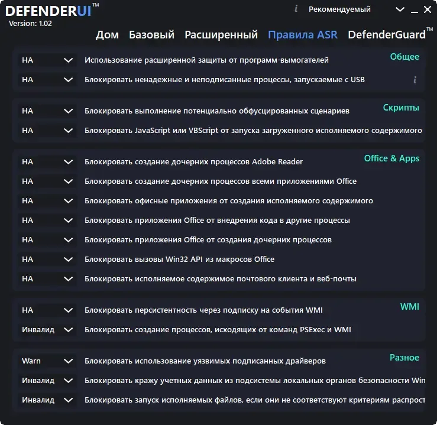Click text 'Блокировать создание дочерних процессов Adobe Reader'
437x425 pixels.
click(193, 162)
